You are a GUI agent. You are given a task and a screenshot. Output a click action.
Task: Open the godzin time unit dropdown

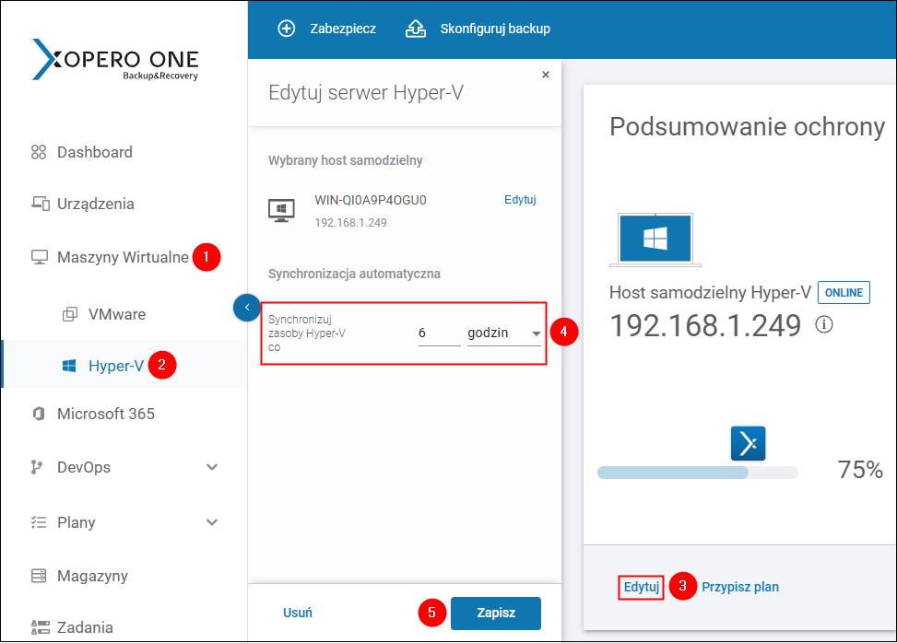point(504,333)
